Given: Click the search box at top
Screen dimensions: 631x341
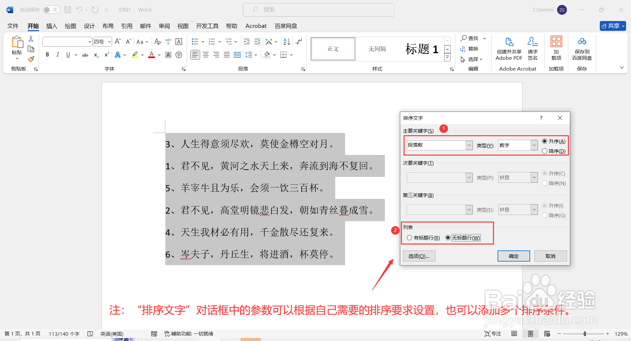Looking at the screenshot, I should [318, 10].
